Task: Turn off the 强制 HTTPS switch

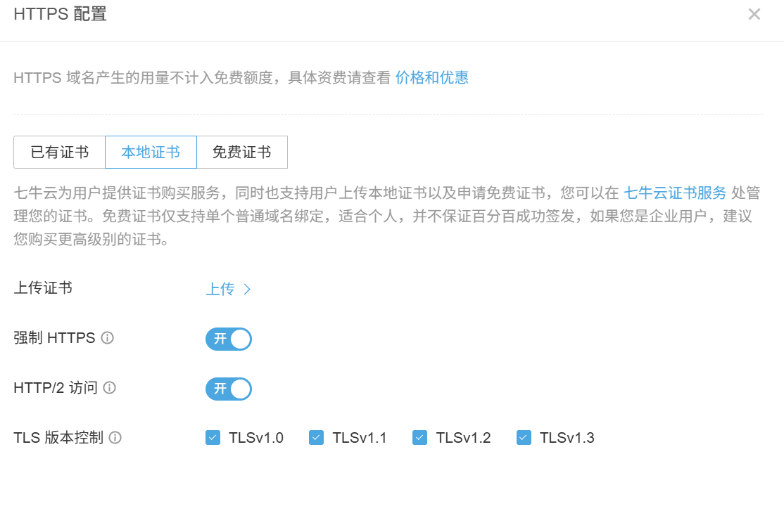Action: coord(229,339)
